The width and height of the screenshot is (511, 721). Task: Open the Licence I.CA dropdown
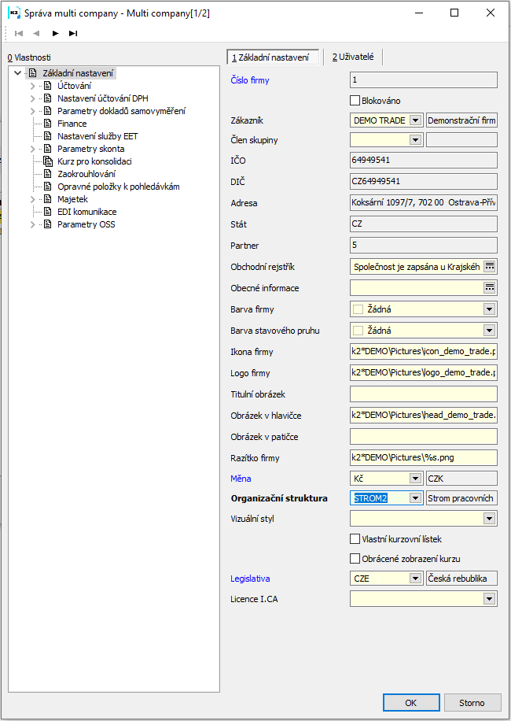coord(490,599)
